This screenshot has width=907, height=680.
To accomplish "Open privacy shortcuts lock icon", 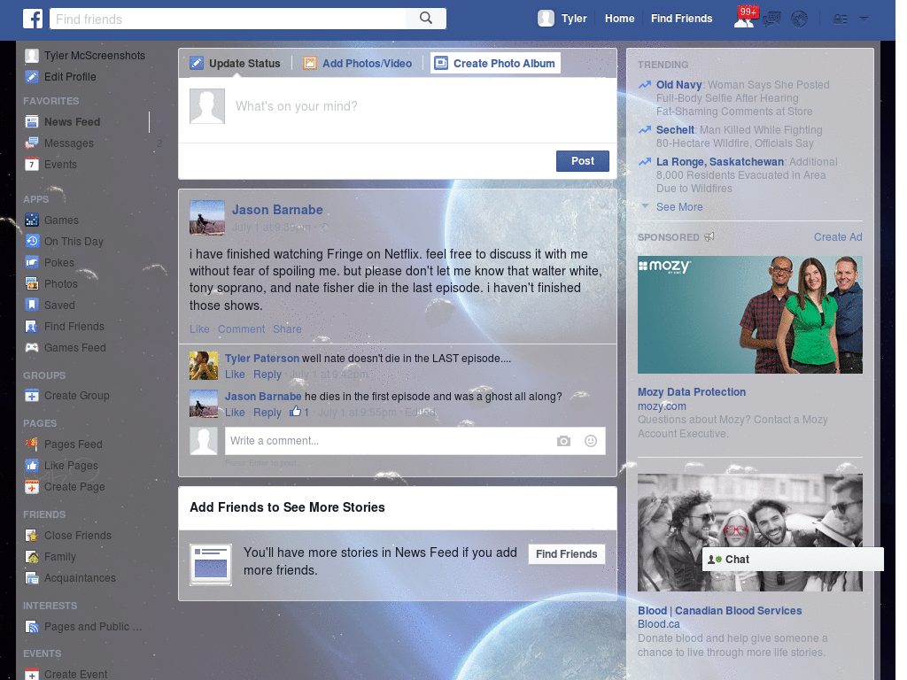I will point(840,19).
